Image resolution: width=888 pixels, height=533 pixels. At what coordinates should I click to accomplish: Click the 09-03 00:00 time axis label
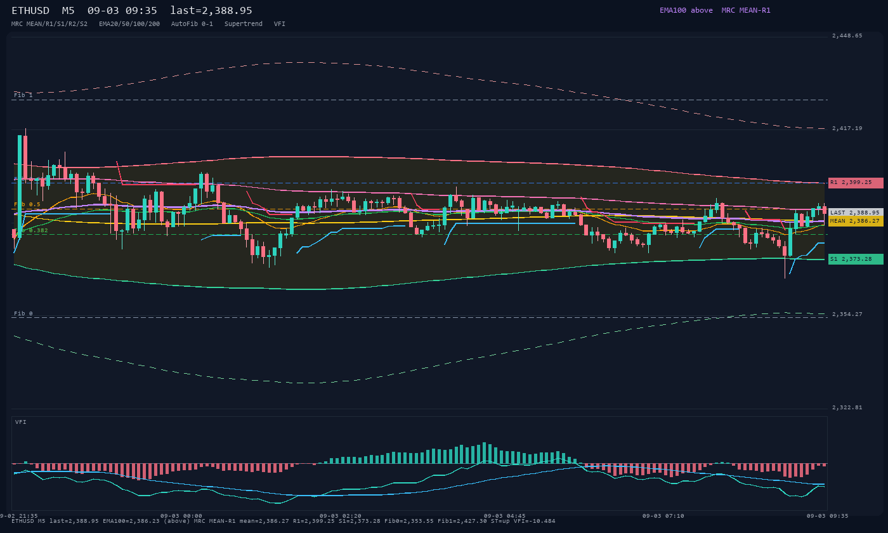point(181,516)
